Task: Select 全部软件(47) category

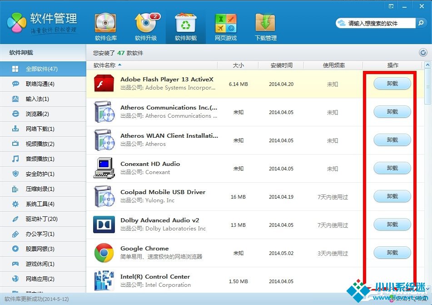Action: pyautogui.click(x=43, y=69)
